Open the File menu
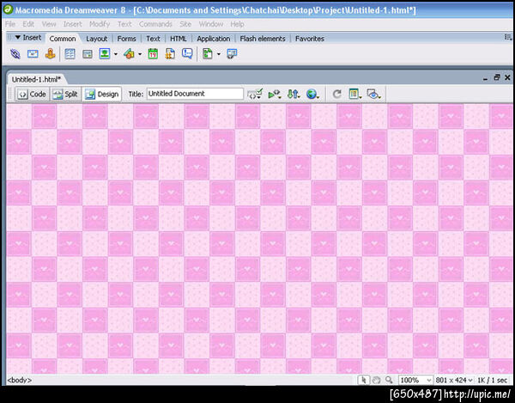The width and height of the screenshot is (515, 403). click(10, 24)
